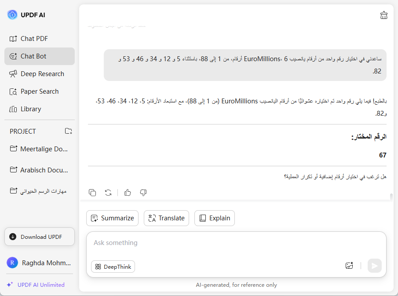Click the user message bubble about EuroMillions
The image size is (398, 296).
click(245, 65)
